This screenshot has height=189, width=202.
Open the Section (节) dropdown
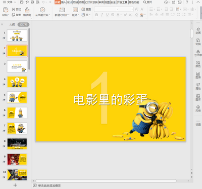[86, 15]
